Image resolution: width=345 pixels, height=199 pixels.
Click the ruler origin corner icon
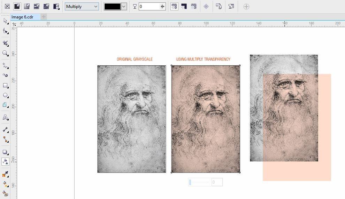[x=14, y=24]
